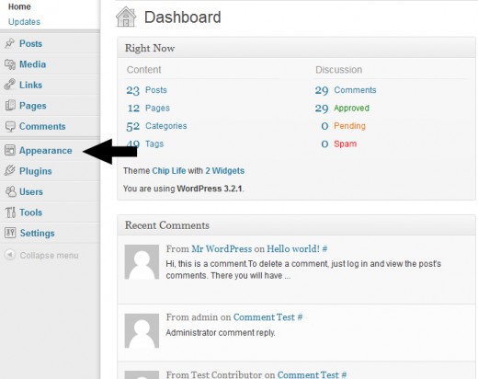478x379 pixels.
Task: Click the WordPress 3.2.1 version text
Action: [210, 189]
